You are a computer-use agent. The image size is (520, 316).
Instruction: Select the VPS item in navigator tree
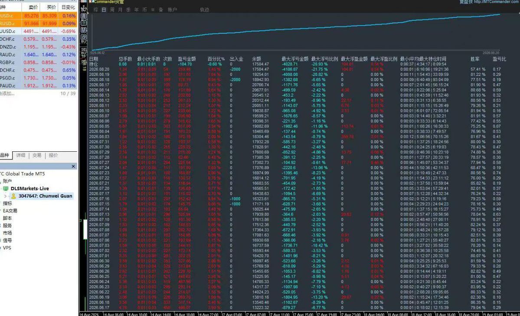tap(7, 248)
